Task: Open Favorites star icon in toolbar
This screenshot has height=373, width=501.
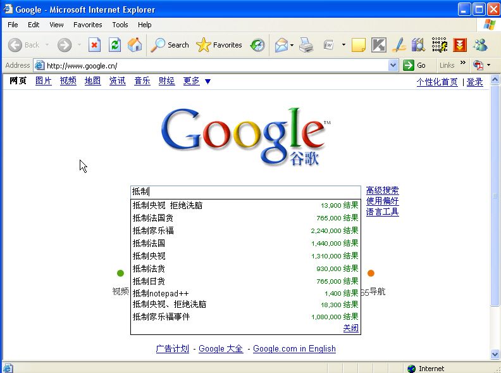Action: pyautogui.click(x=203, y=45)
